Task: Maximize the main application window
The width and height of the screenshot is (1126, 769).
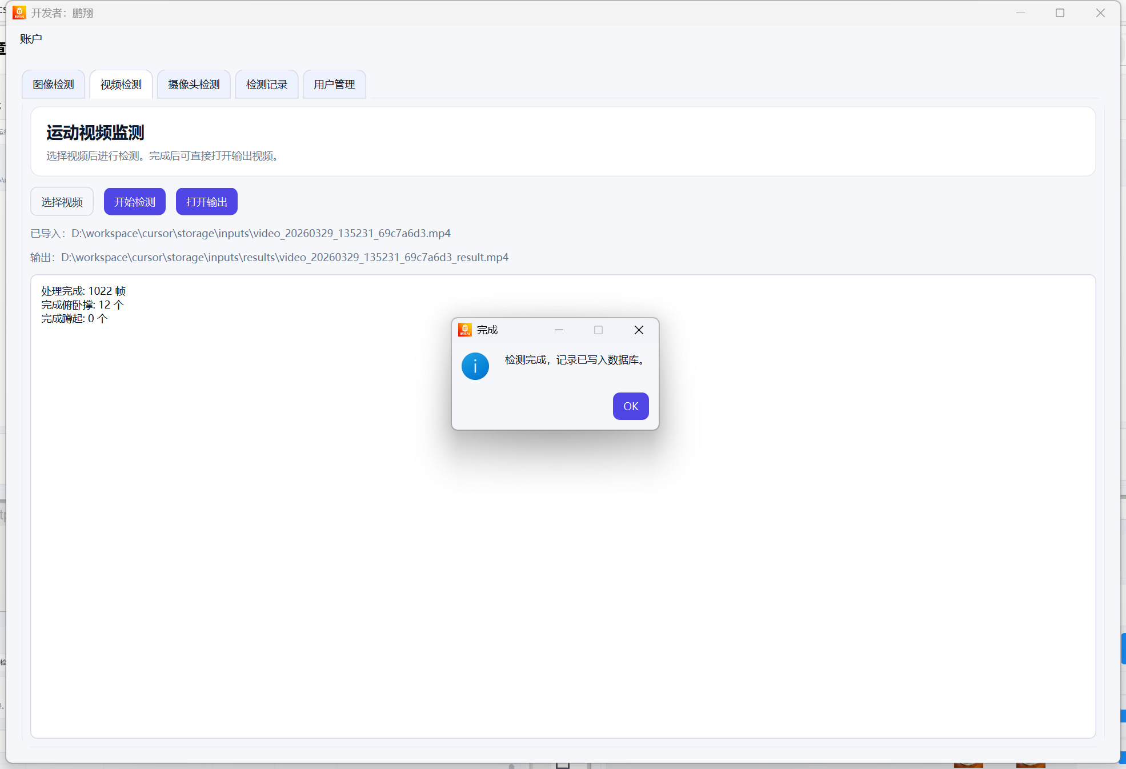Action: 1060,13
